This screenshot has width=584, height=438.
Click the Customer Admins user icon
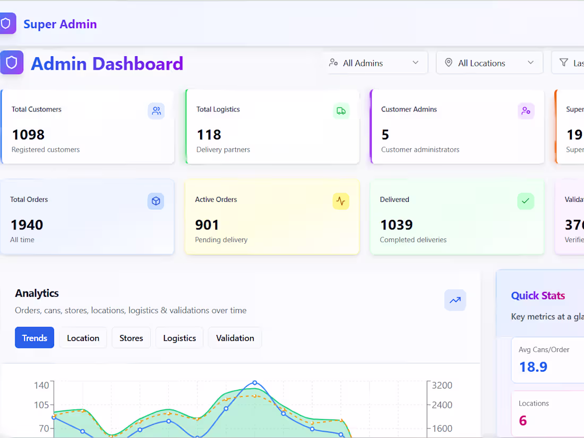(526, 111)
